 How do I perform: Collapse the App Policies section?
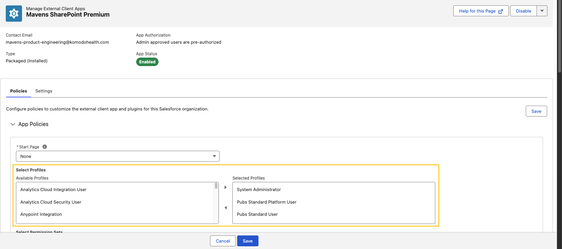tap(13, 124)
